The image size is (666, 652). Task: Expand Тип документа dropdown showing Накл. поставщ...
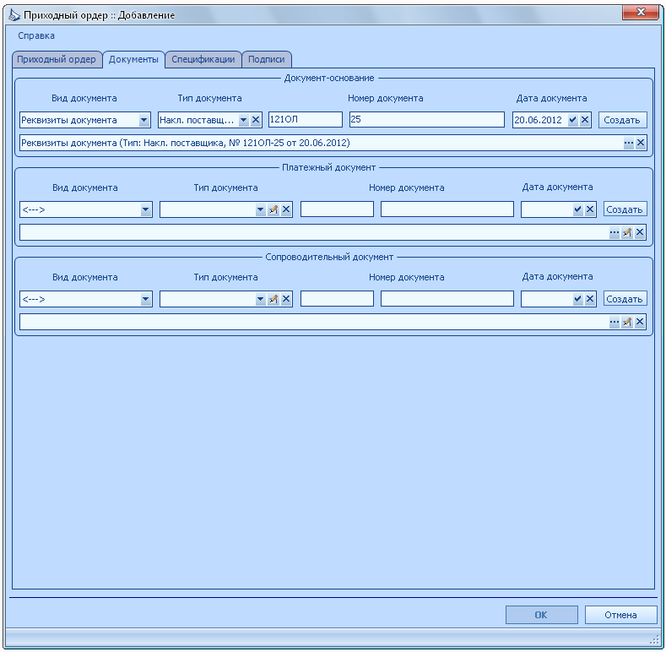[x=243, y=120]
